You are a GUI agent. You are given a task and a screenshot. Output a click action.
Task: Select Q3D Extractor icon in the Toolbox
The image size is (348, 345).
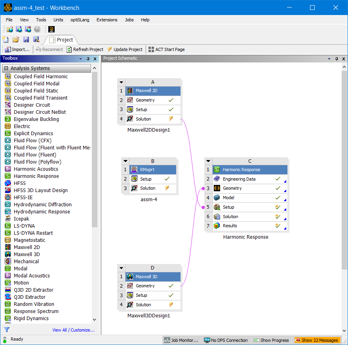(x=8, y=297)
